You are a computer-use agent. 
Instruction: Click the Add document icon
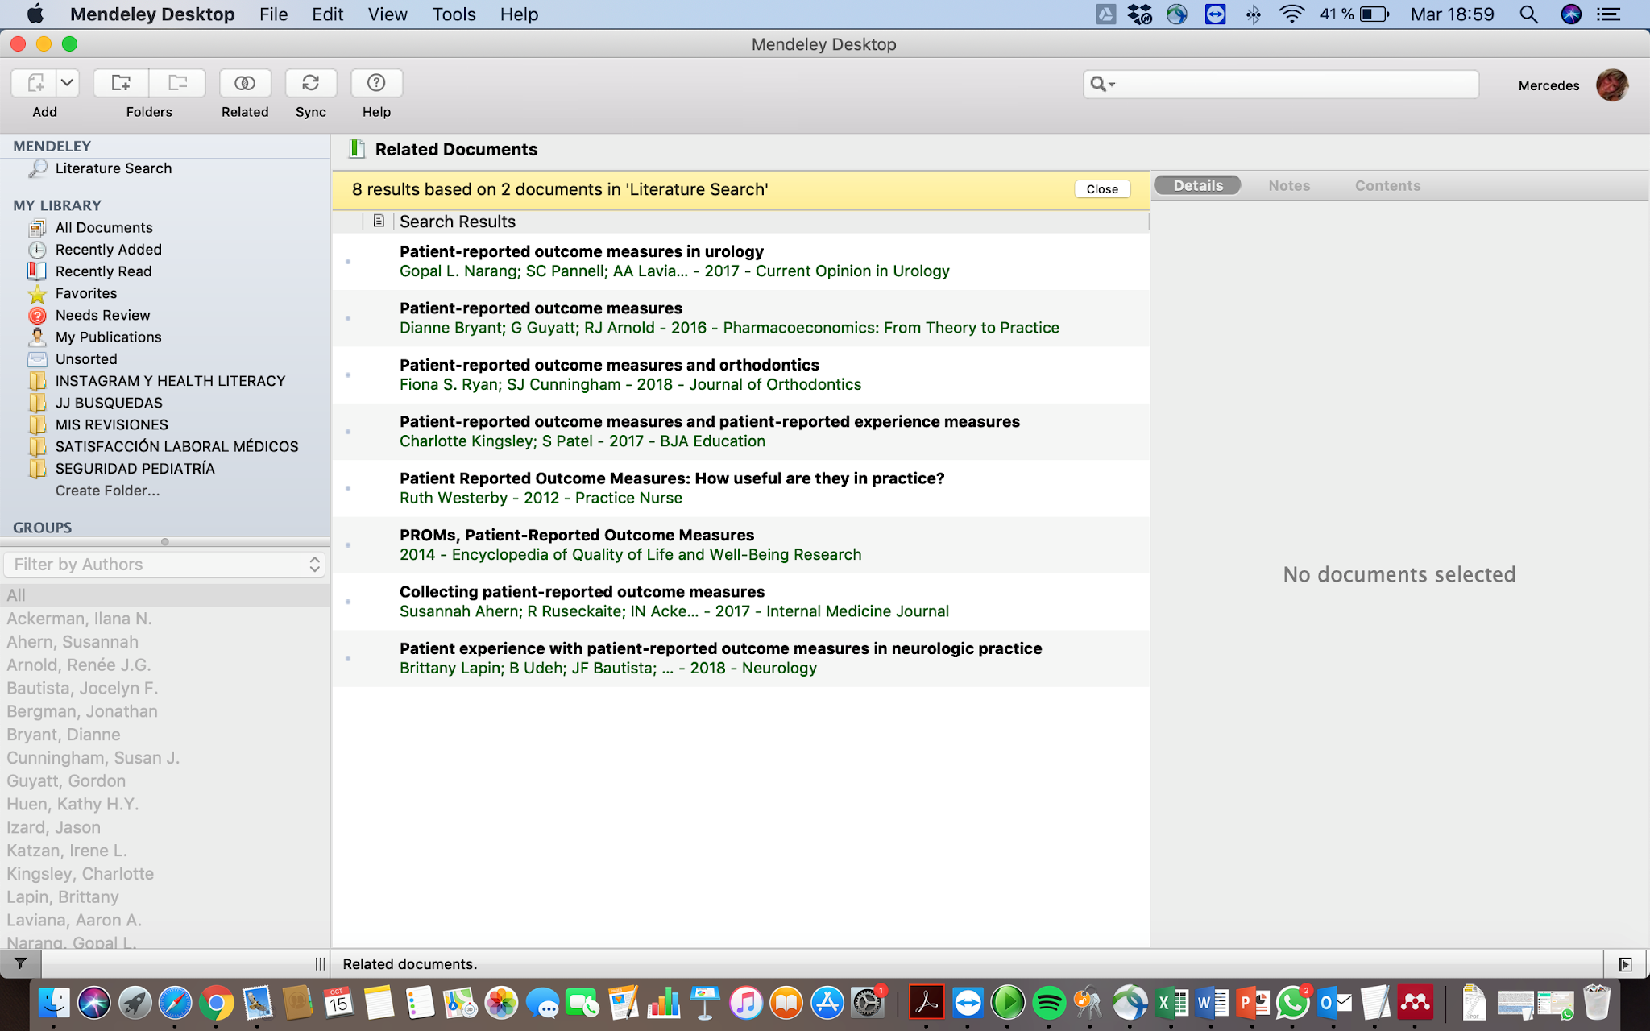pos(35,83)
